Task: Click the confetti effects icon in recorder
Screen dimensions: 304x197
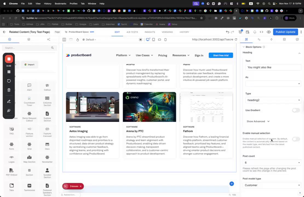Action: 9,111
